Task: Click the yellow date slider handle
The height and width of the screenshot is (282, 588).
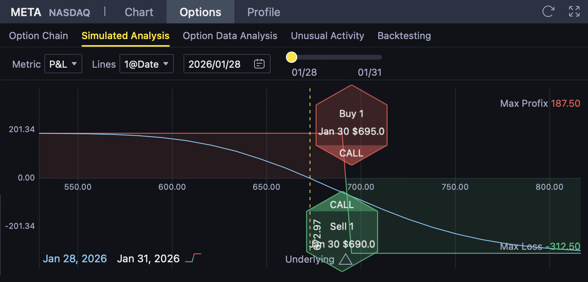Action: point(291,57)
